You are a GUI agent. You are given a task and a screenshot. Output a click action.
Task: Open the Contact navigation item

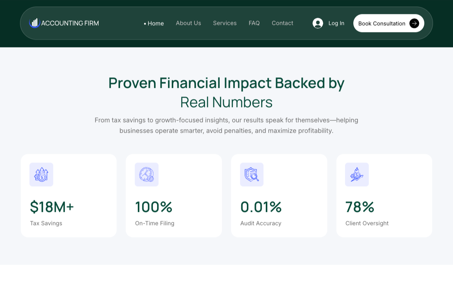[x=282, y=23]
